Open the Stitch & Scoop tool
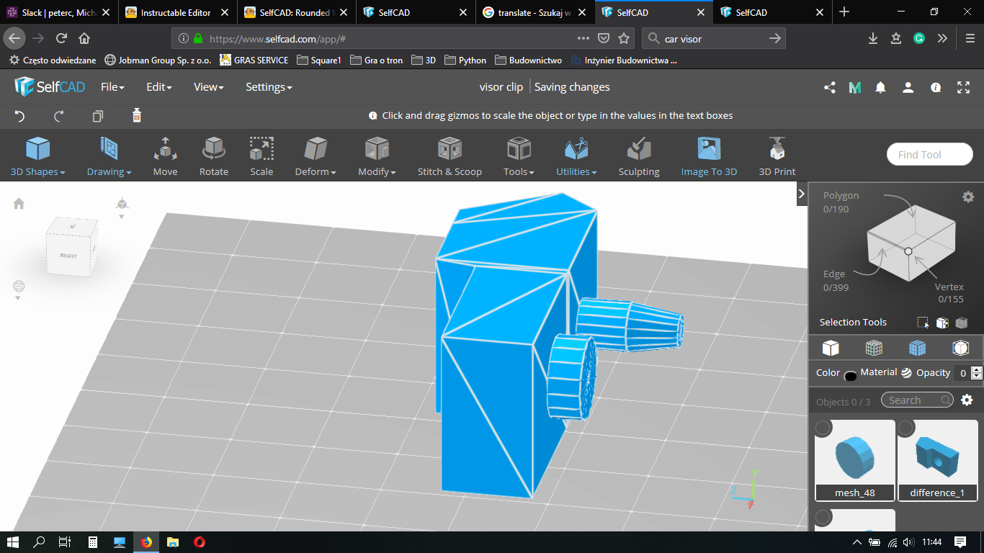This screenshot has height=553, width=984. [x=449, y=156]
